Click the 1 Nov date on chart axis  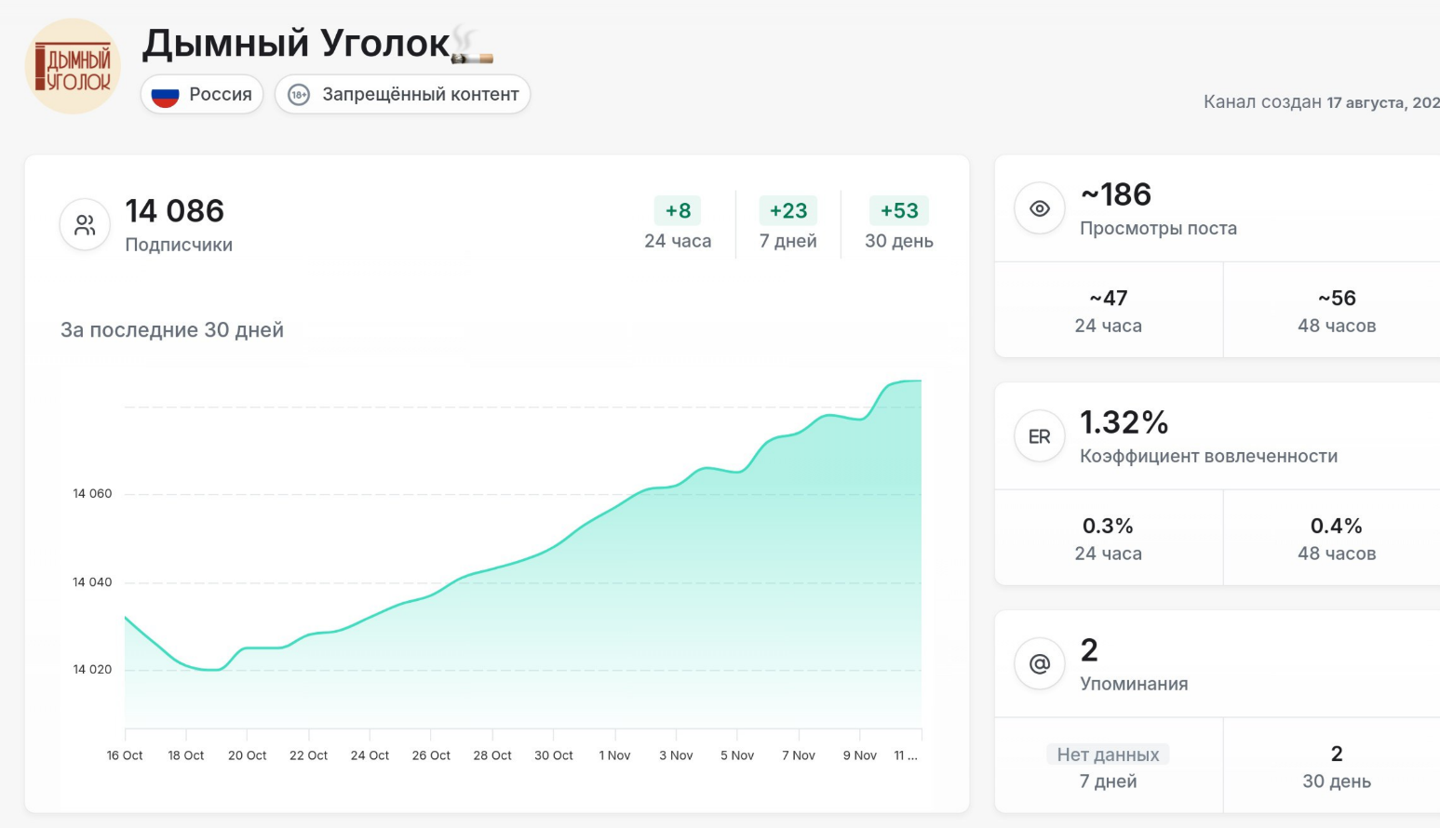[x=614, y=755]
